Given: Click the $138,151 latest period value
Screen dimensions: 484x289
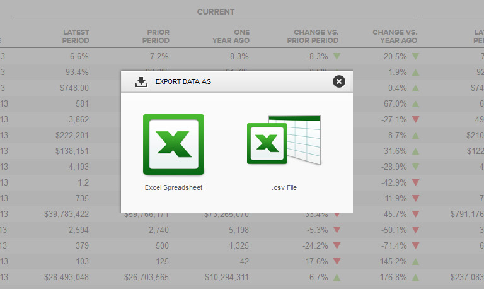Looking at the screenshot, I should 72,151.
